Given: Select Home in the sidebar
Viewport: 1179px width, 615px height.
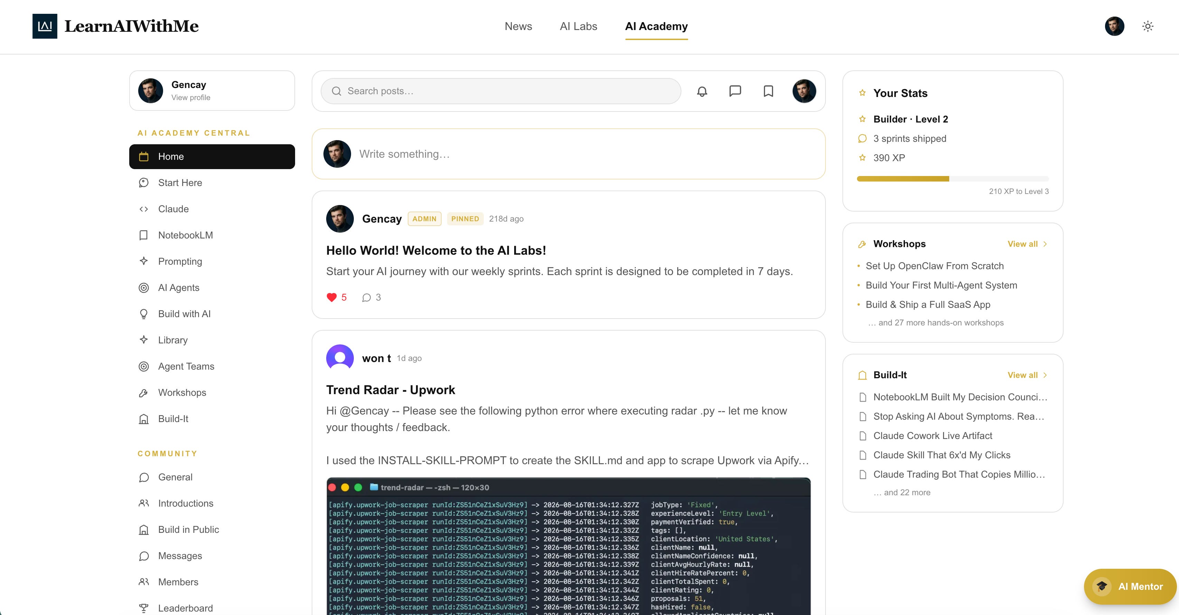Looking at the screenshot, I should pyautogui.click(x=212, y=156).
